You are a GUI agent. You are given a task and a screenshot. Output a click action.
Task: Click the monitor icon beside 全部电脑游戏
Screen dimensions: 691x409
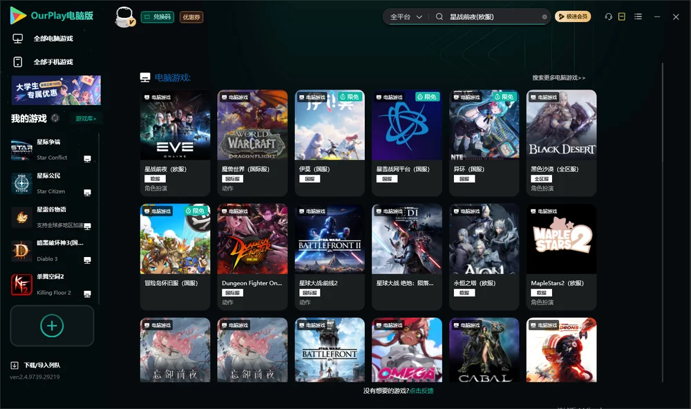tap(18, 39)
